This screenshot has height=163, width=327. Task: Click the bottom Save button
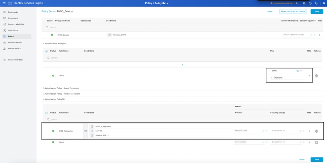coord(317,159)
